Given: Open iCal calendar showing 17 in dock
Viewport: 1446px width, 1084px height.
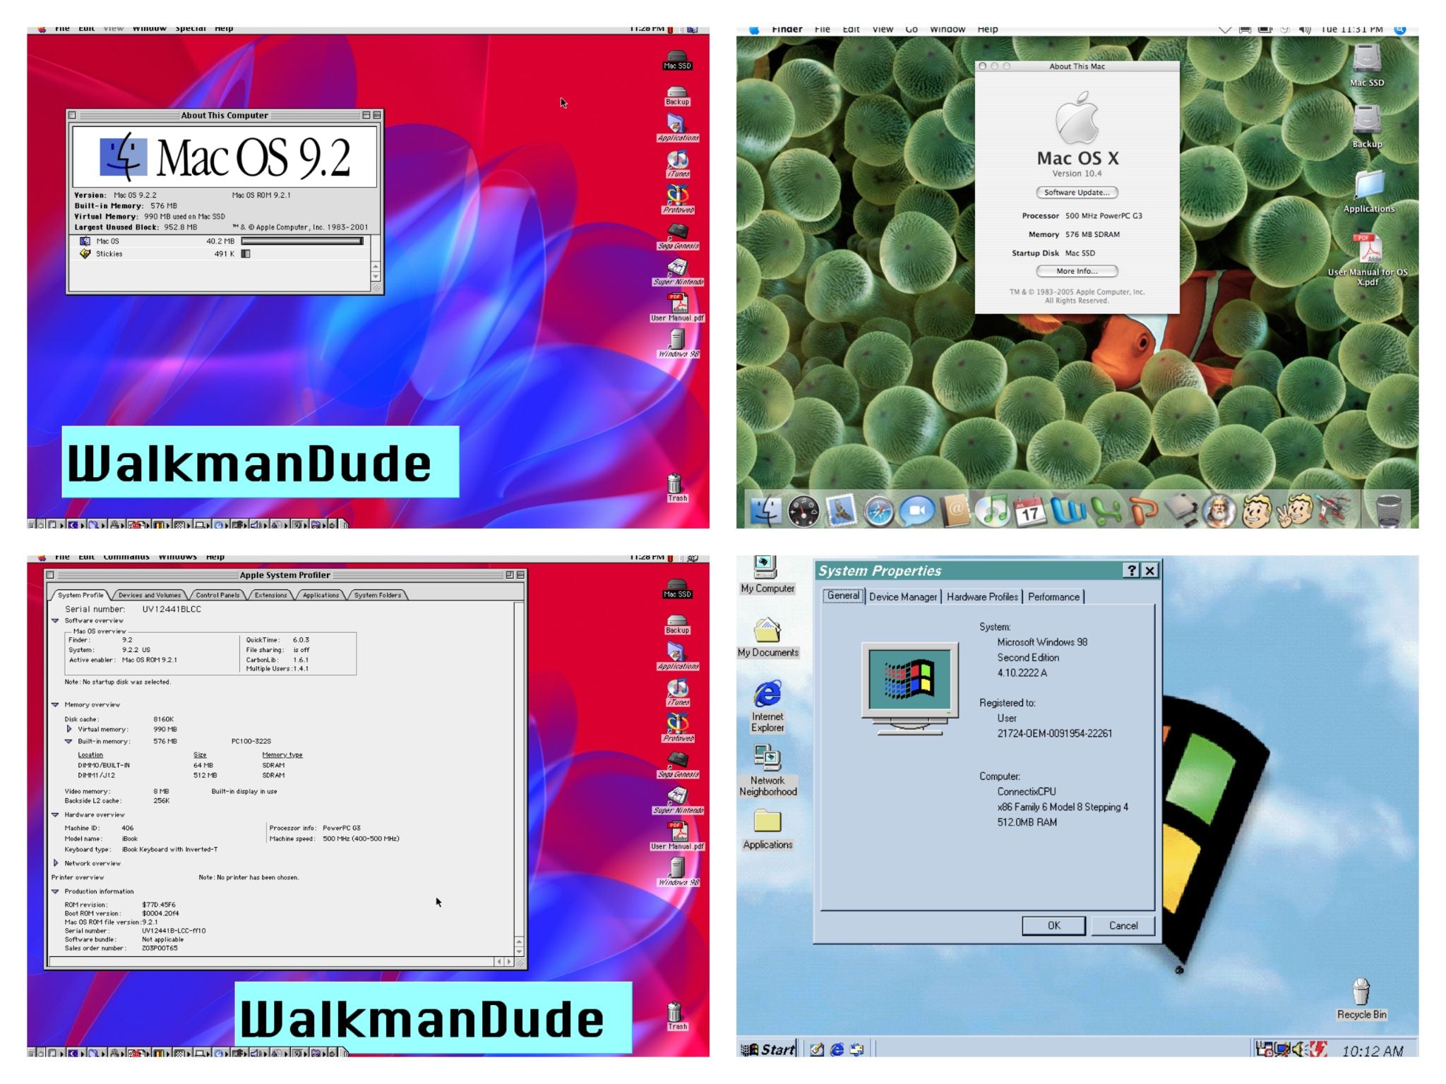Looking at the screenshot, I should (1031, 511).
